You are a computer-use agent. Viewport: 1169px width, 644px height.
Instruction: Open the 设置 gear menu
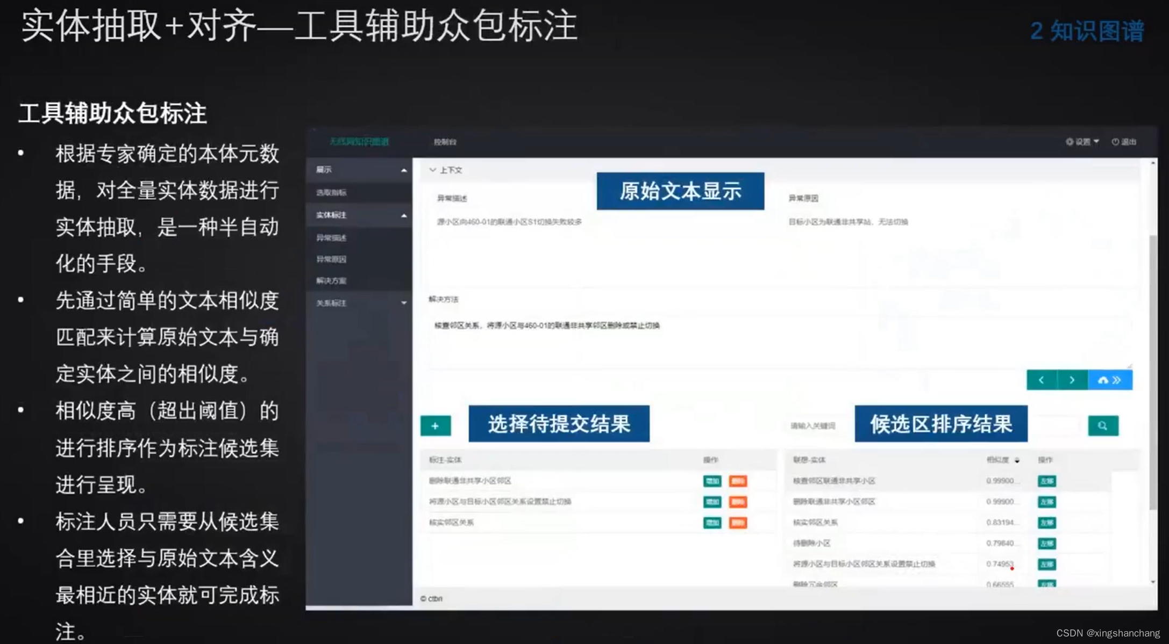(1082, 142)
